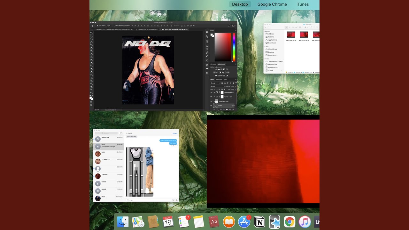This screenshot has width=409, height=230.
Task: Open Downloads in Finder sidebar
Action: [x=272, y=43]
